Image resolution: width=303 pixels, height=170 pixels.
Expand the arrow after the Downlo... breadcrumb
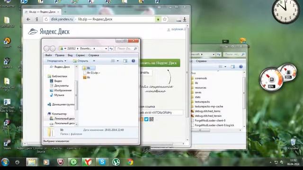[x=94, y=49]
